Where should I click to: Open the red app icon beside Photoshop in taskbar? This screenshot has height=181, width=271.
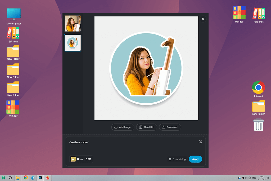[x=48, y=178]
